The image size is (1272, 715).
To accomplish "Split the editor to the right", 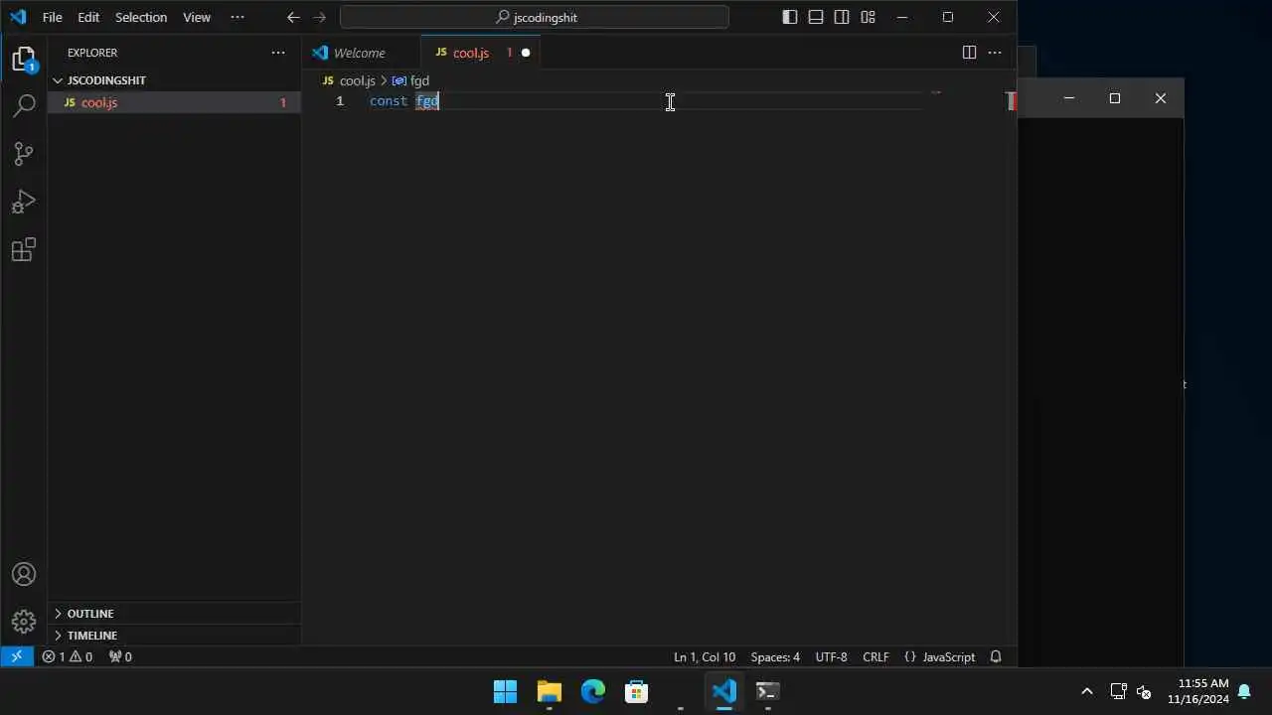I will tap(969, 53).
